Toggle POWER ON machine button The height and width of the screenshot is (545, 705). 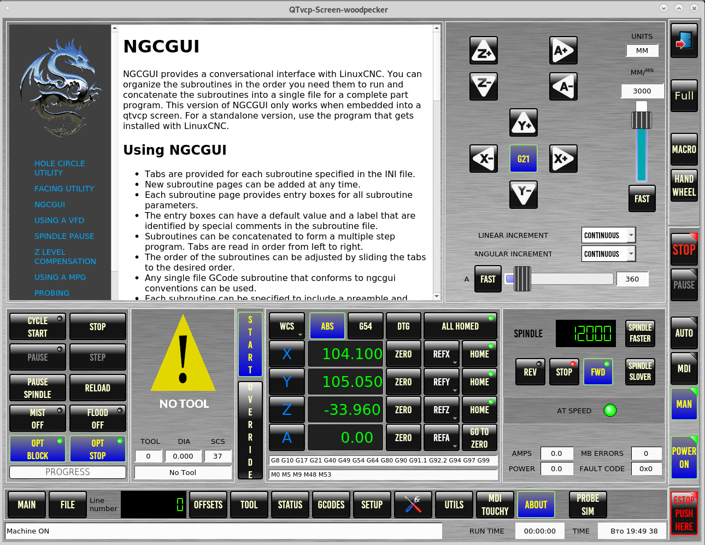(x=684, y=458)
